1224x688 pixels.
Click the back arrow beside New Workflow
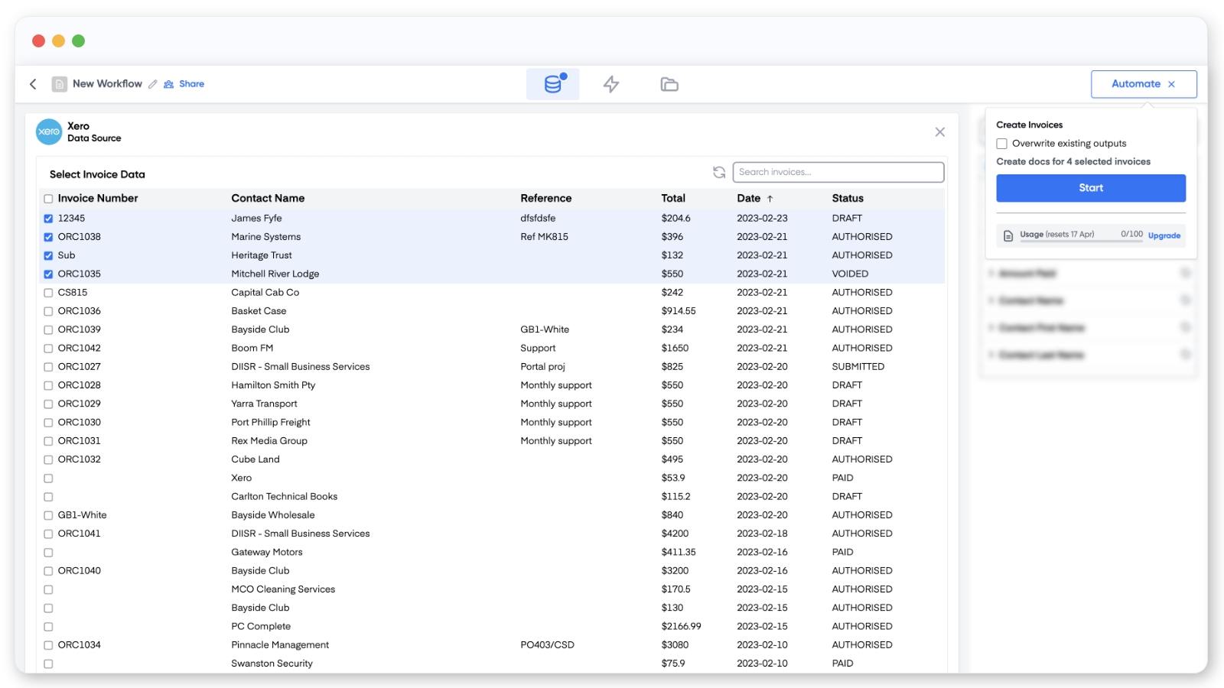[x=33, y=84]
